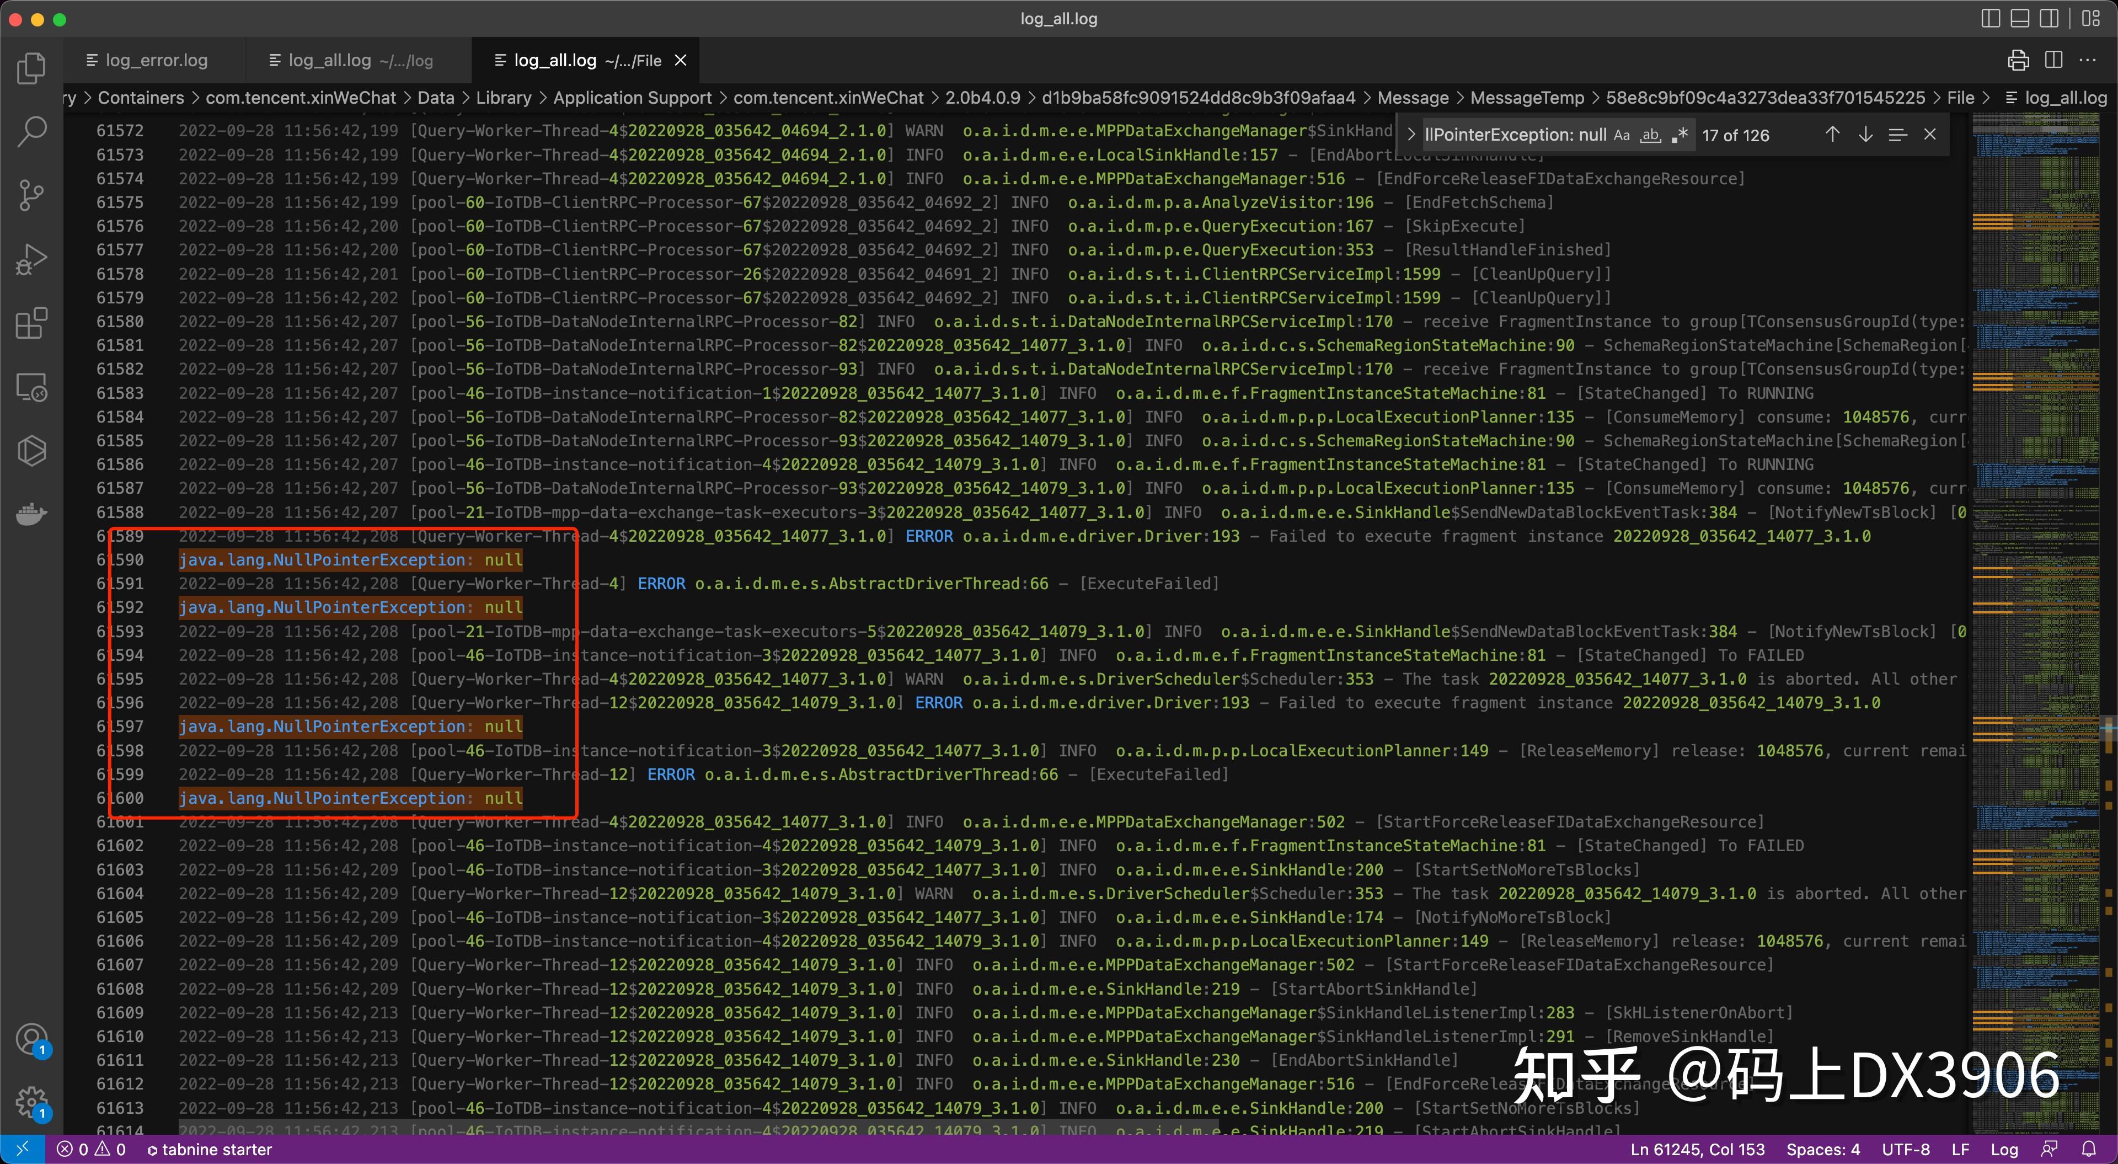Change language mode via 'Log' status item
This screenshot has height=1164, width=2118.
point(2004,1149)
